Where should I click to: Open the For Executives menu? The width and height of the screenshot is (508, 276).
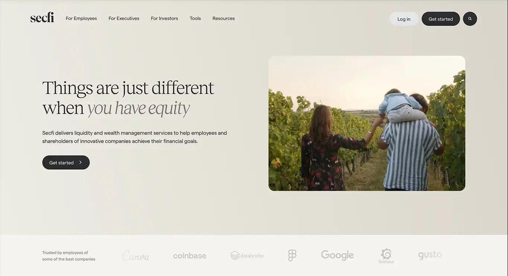tap(124, 18)
